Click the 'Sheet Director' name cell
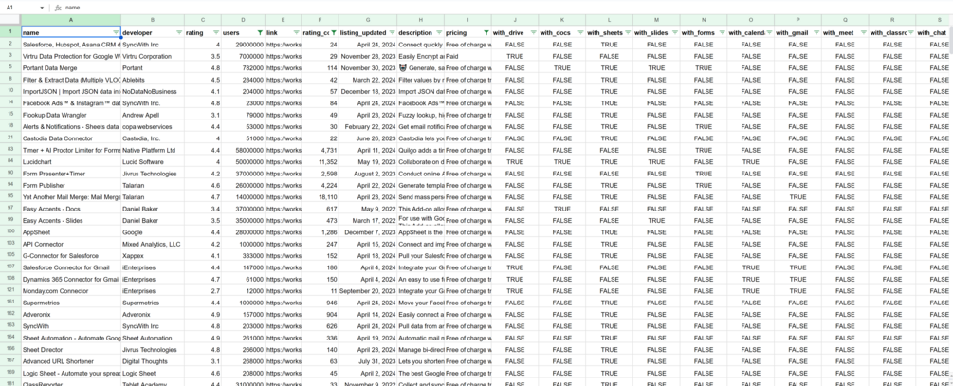 click(x=71, y=350)
